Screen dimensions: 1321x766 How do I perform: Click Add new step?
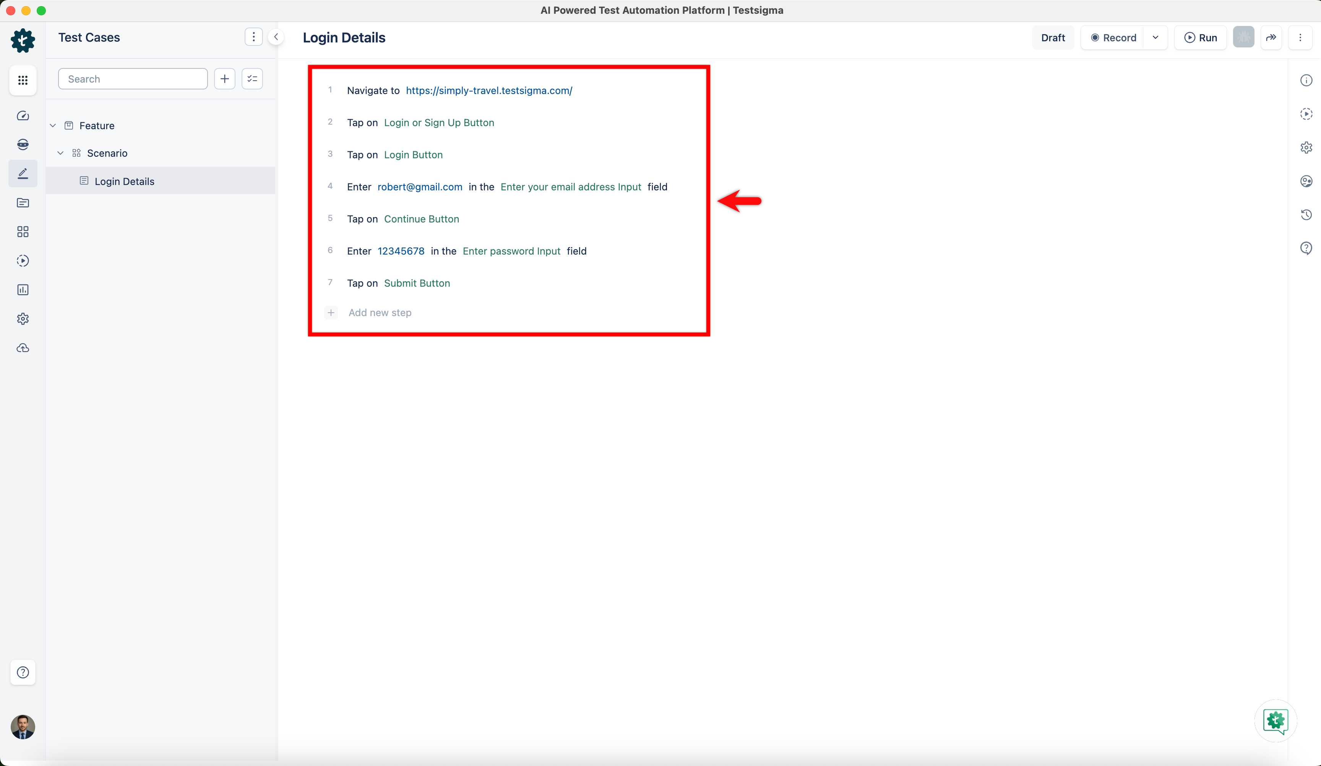(380, 313)
